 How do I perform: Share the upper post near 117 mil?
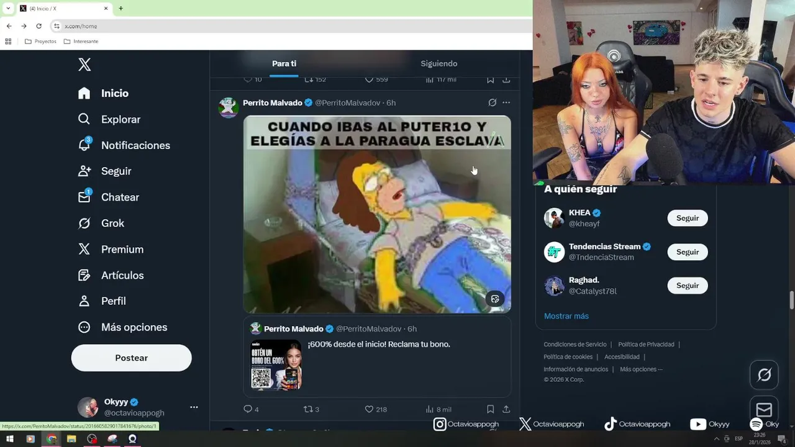click(506, 79)
